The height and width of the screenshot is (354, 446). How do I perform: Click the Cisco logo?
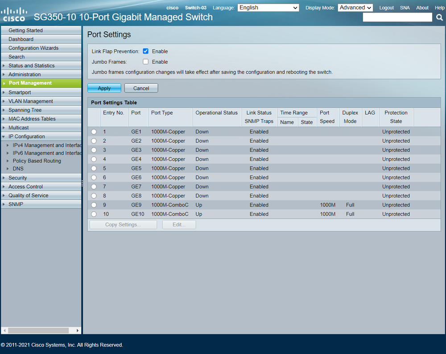pos(14,15)
